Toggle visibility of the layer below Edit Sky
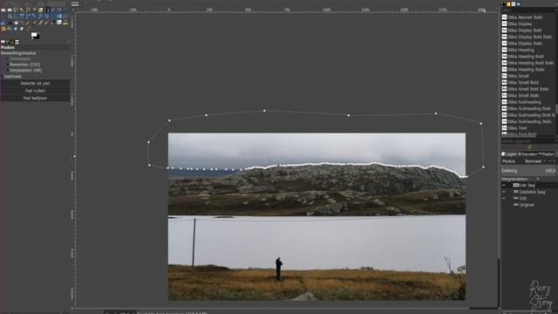Viewport: 558px width, 314px height. click(x=504, y=192)
